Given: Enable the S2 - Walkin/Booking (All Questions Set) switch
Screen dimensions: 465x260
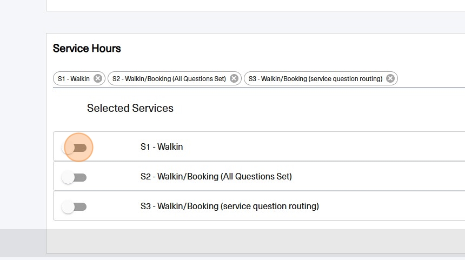Looking at the screenshot, I should 75,177.
